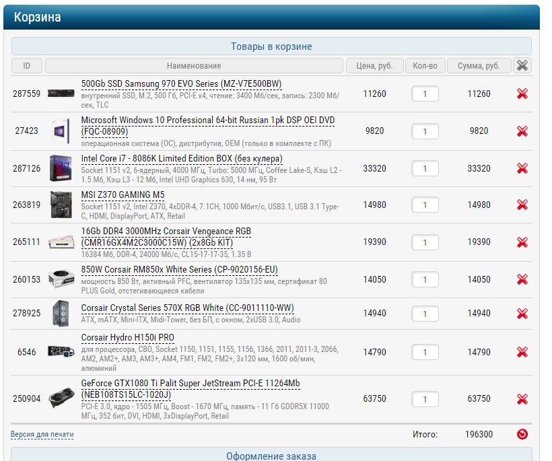Click the Цена, руб. column header
The height and width of the screenshot is (461, 552).
(374, 65)
